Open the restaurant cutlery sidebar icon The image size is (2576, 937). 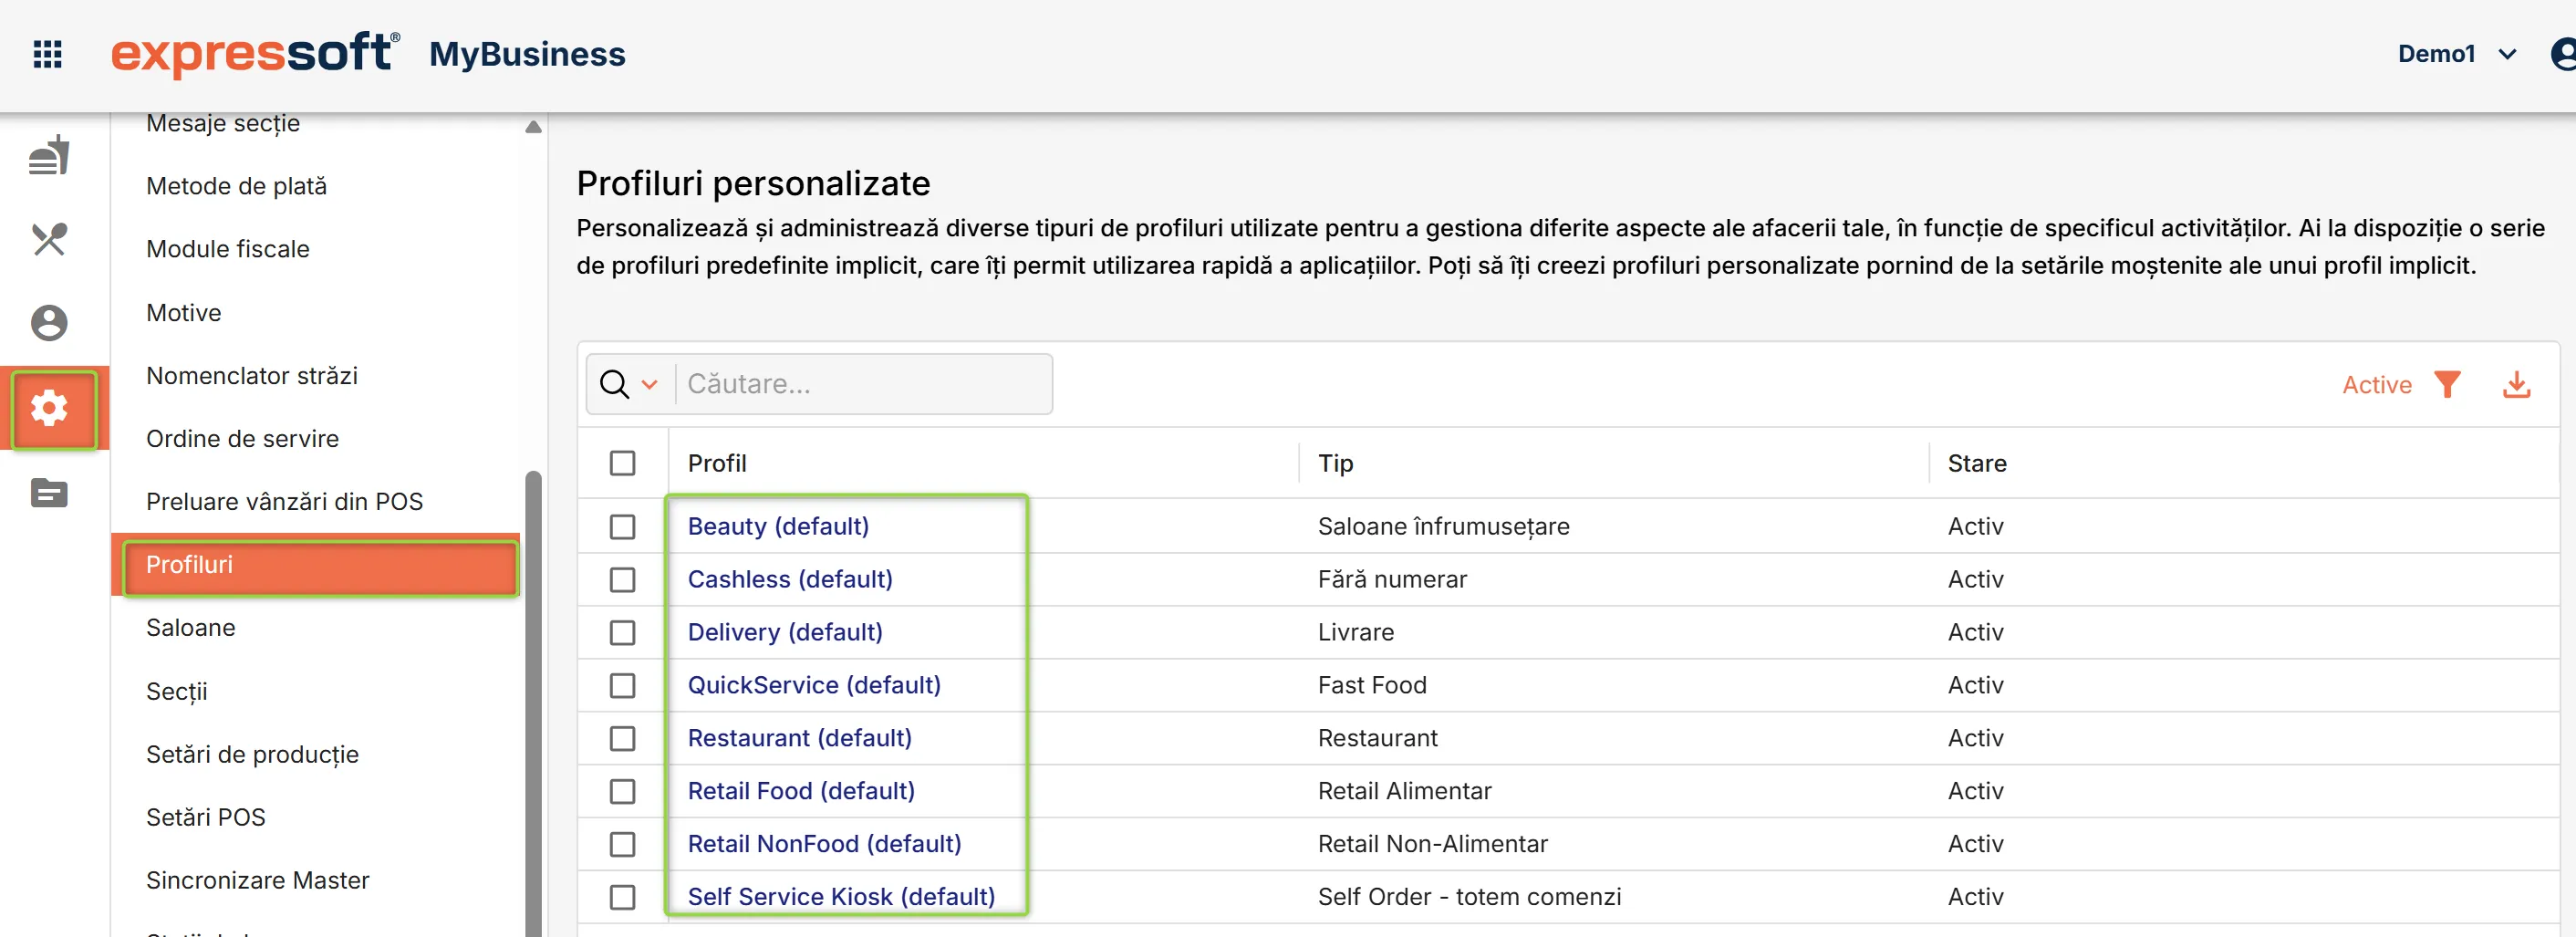point(49,239)
